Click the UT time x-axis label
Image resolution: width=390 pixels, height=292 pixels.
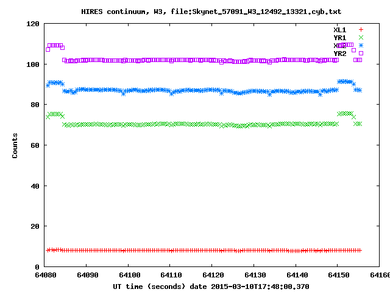[211, 287]
